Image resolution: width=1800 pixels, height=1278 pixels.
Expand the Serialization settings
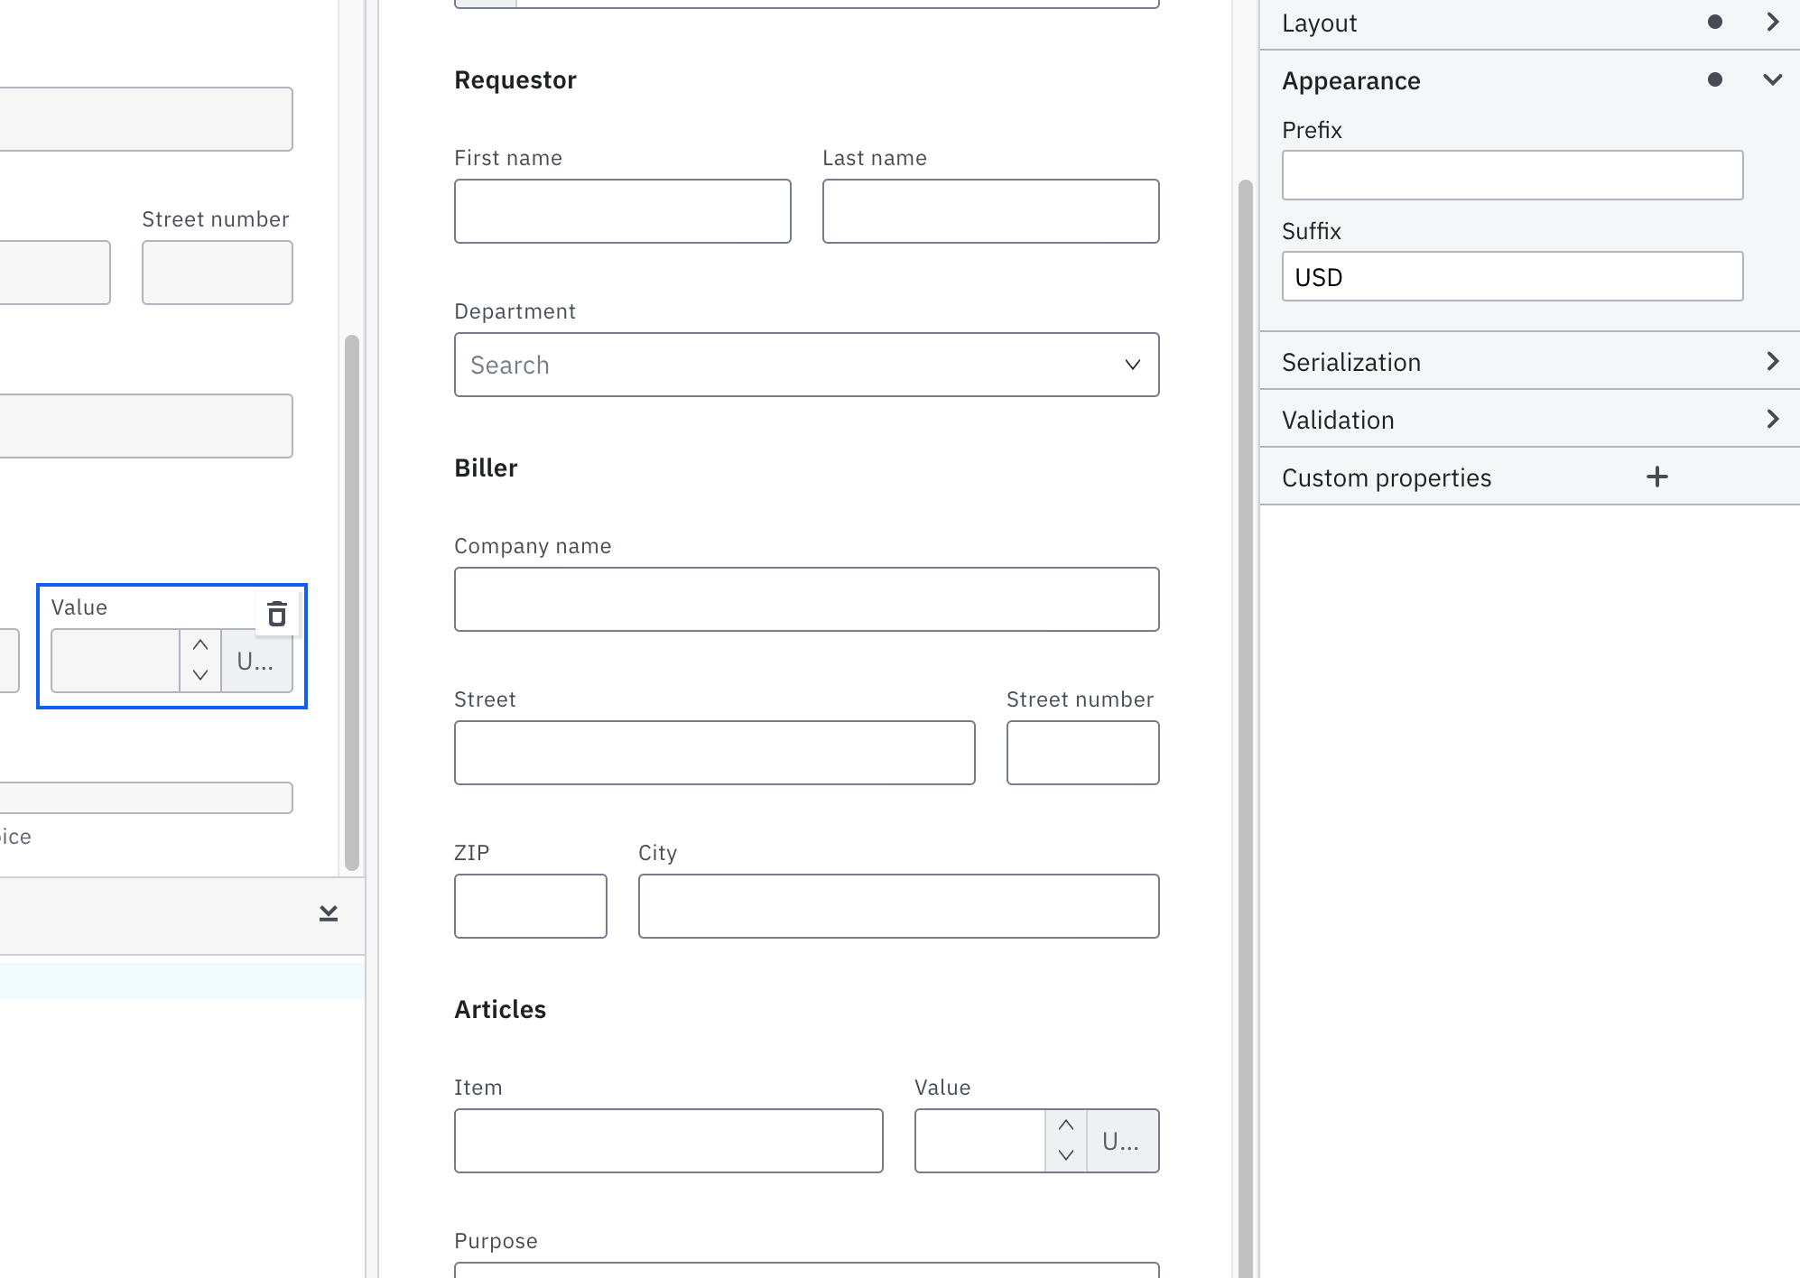pyautogui.click(x=1772, y=361)
